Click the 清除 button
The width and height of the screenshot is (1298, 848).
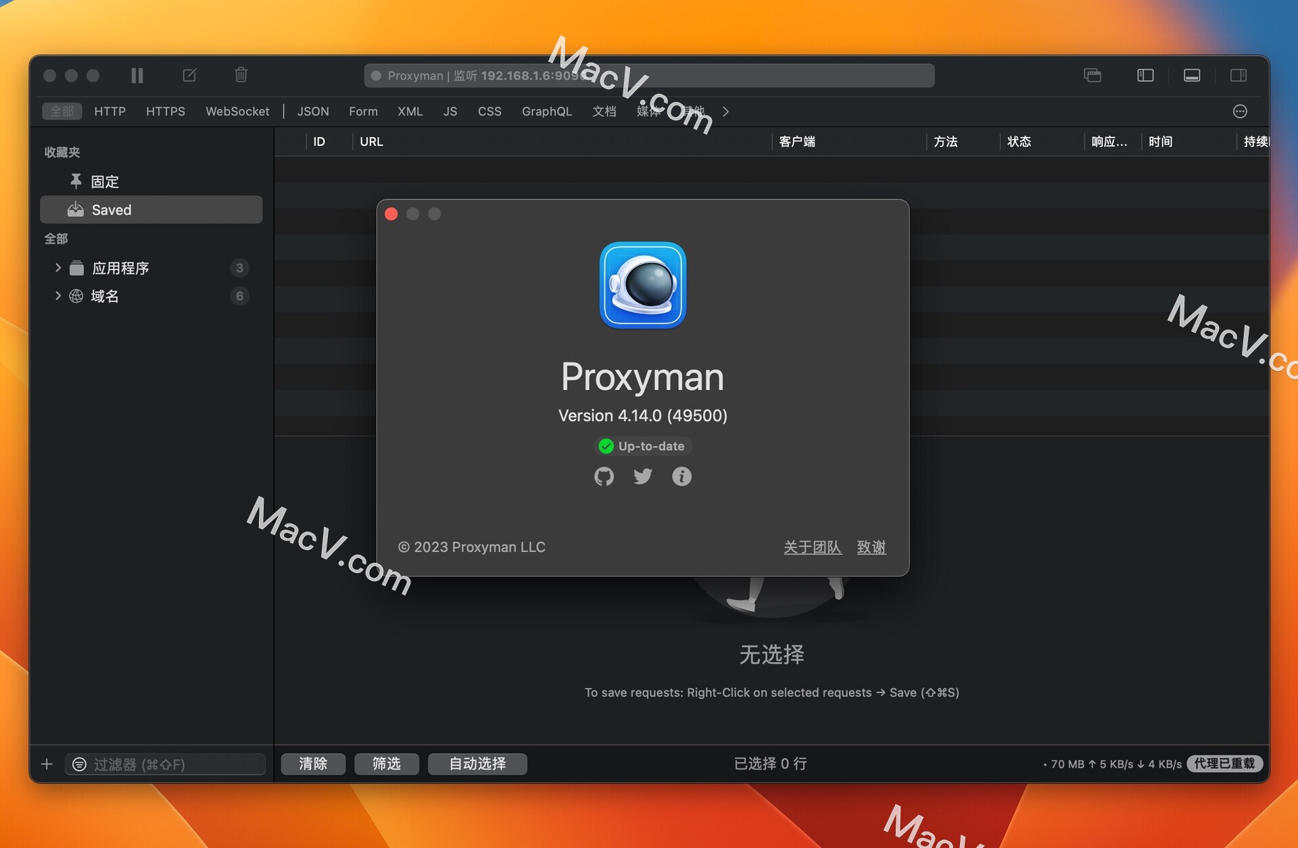[x=313, y=764]
